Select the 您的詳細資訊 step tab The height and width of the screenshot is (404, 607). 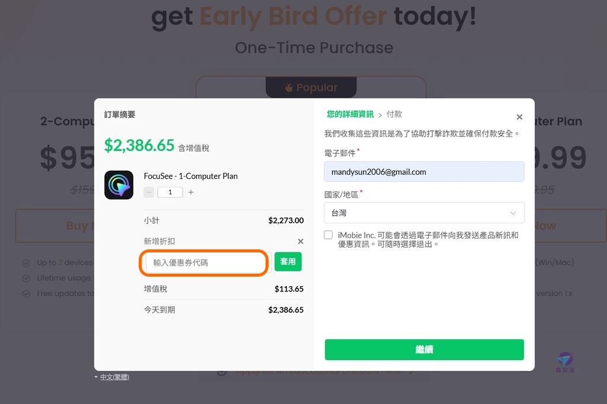(350, 114)
